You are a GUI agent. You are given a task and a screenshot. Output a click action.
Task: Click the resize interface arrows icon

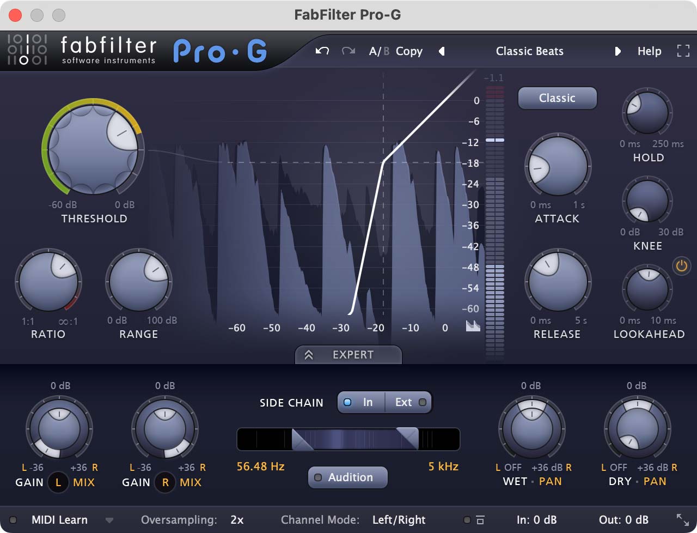[x=682, y=520]
